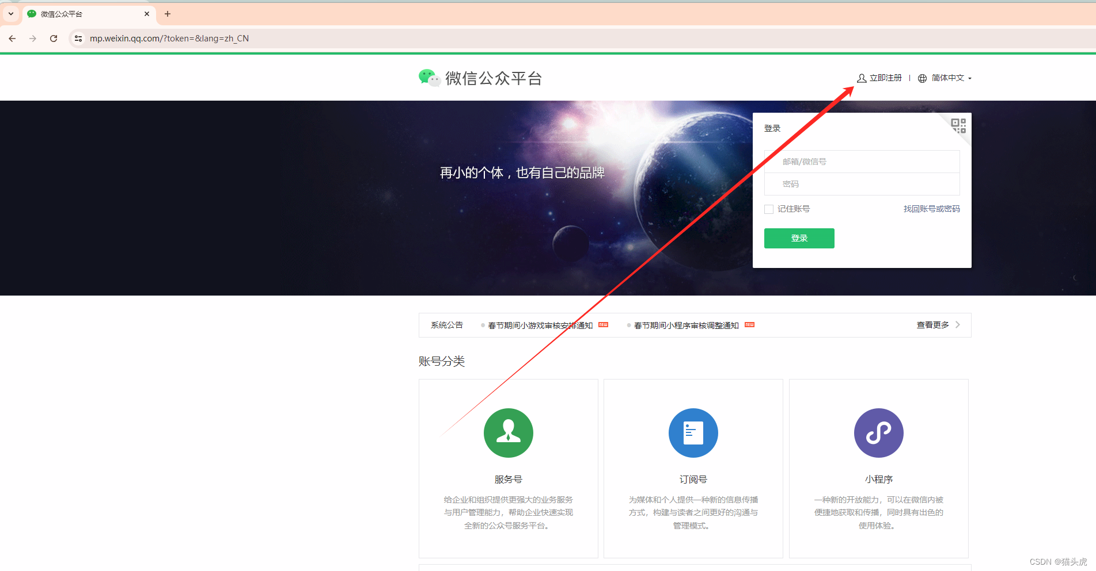Viewport: 1096px width, 571px height.
Task: Click the purple 小程序 mini program icon
Action: (879, 433)
